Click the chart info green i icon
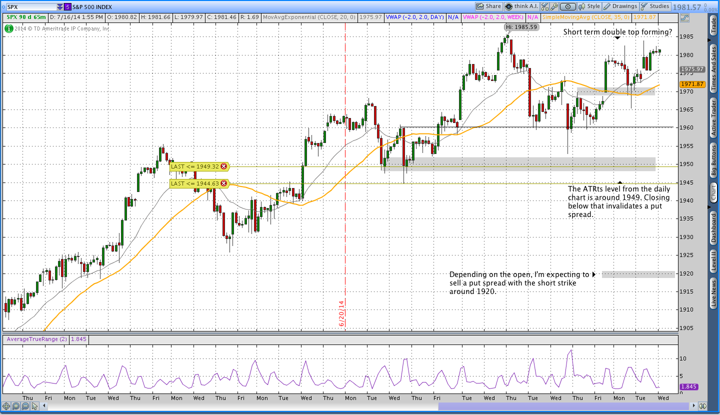The width and height of the screenshot is (720, 415). [8, 28]
